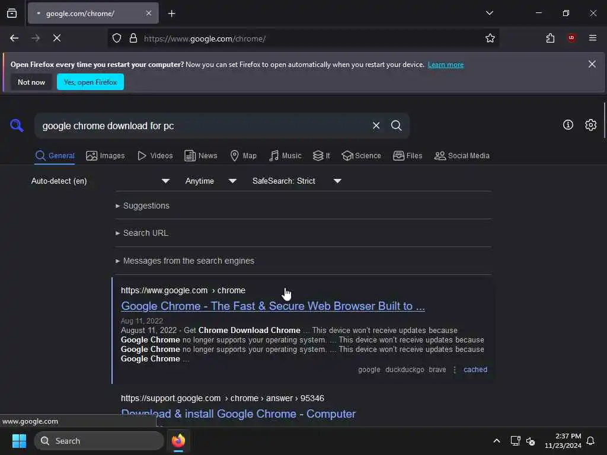Click the Firefox taskbar icon
This screenshot has width=607, height=455.
pos(178,441)
